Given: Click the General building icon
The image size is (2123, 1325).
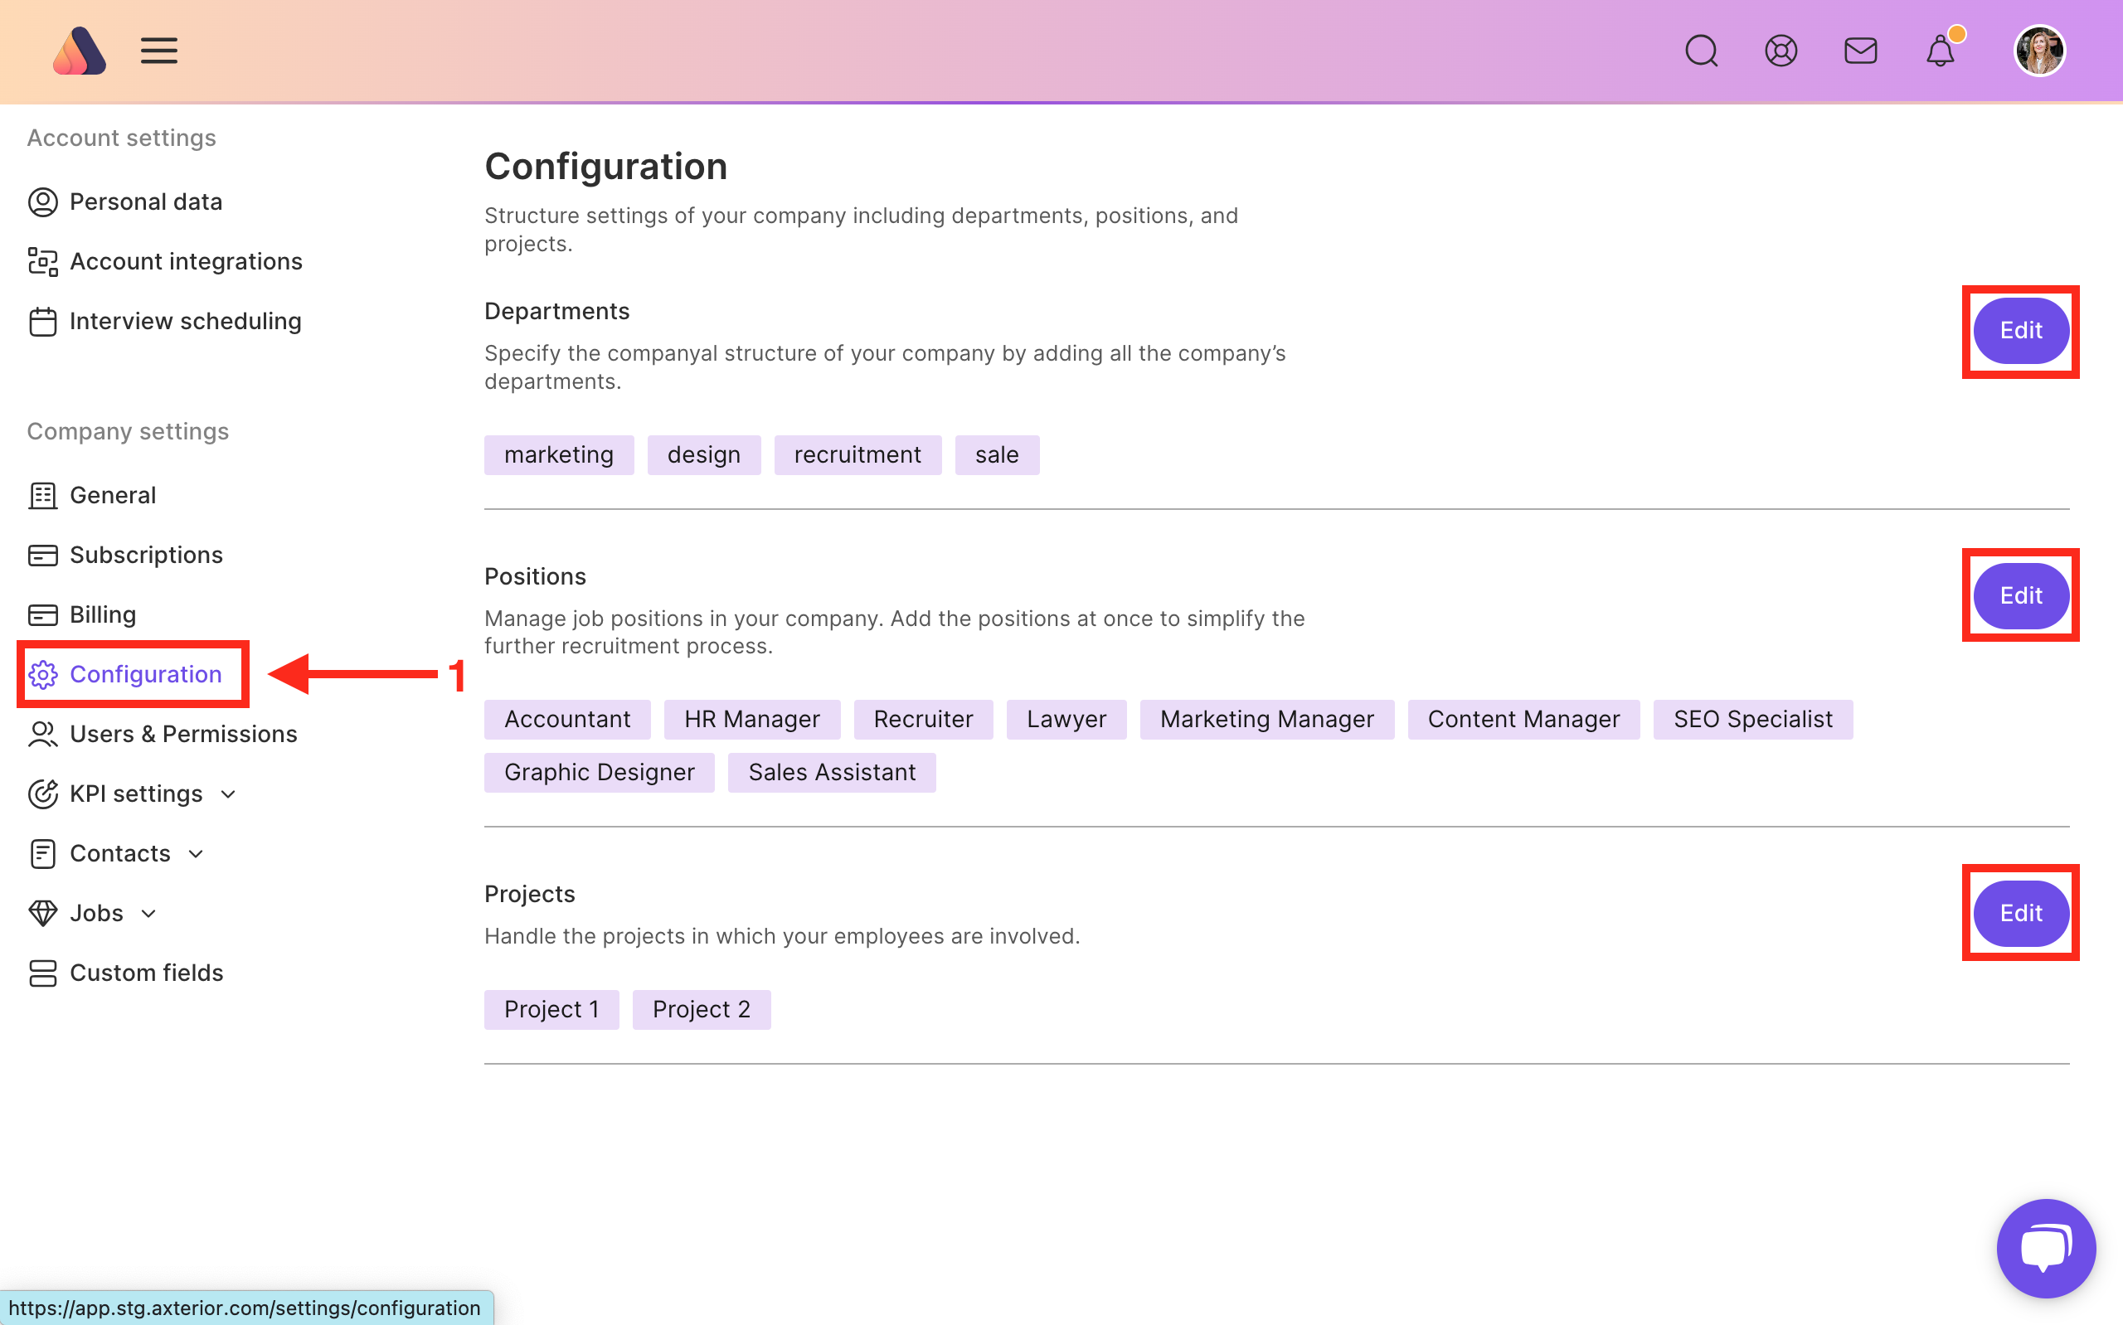Looking at the screenshot, I should pyautogui.click(x=43, y=496).
